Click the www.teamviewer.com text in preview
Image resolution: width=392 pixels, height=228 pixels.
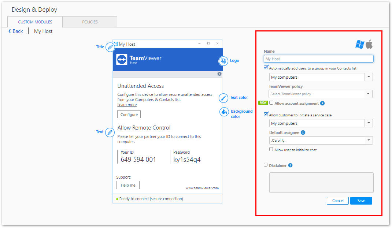(x=202, y=188)
